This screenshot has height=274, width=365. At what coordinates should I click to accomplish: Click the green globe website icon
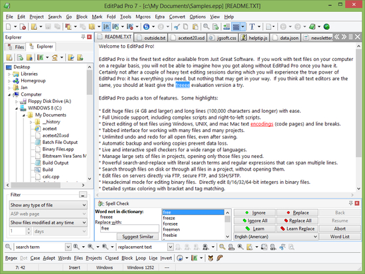pos(327,27)
